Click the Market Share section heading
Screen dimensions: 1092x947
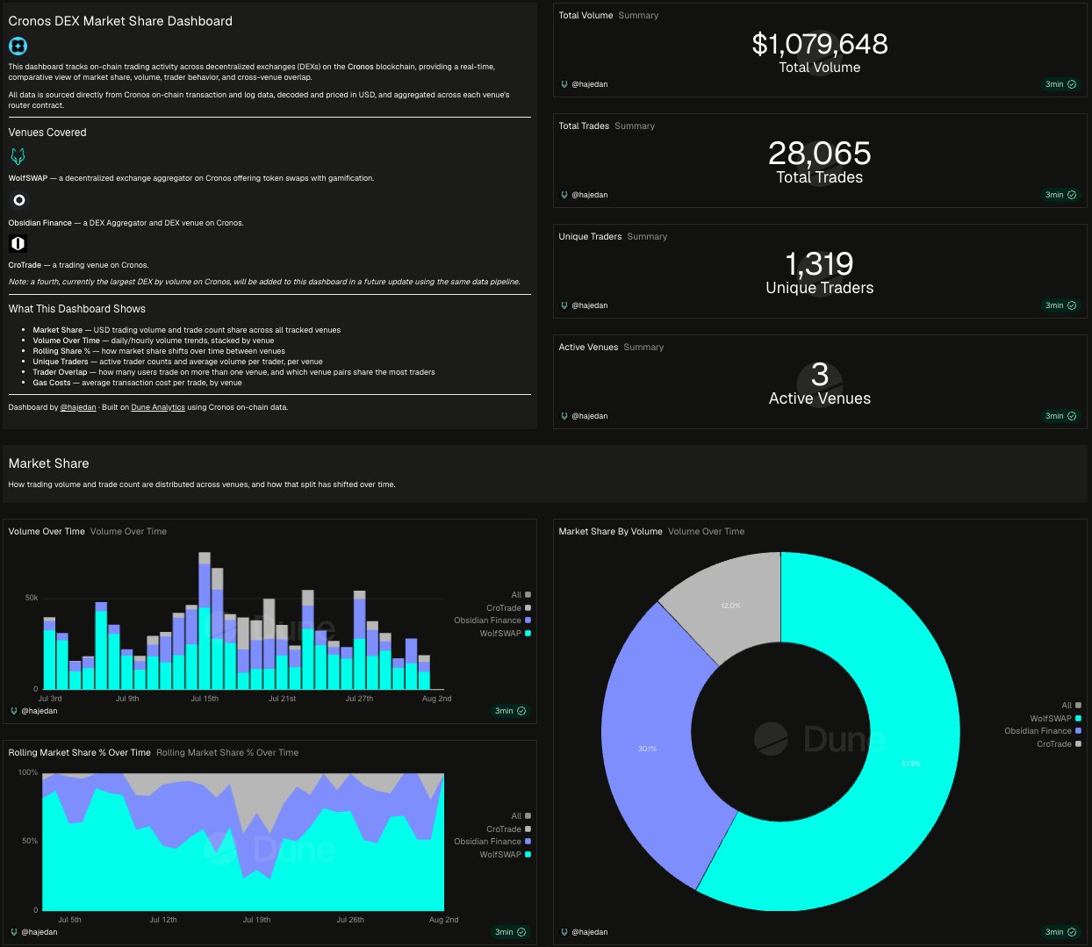[48, 463]
